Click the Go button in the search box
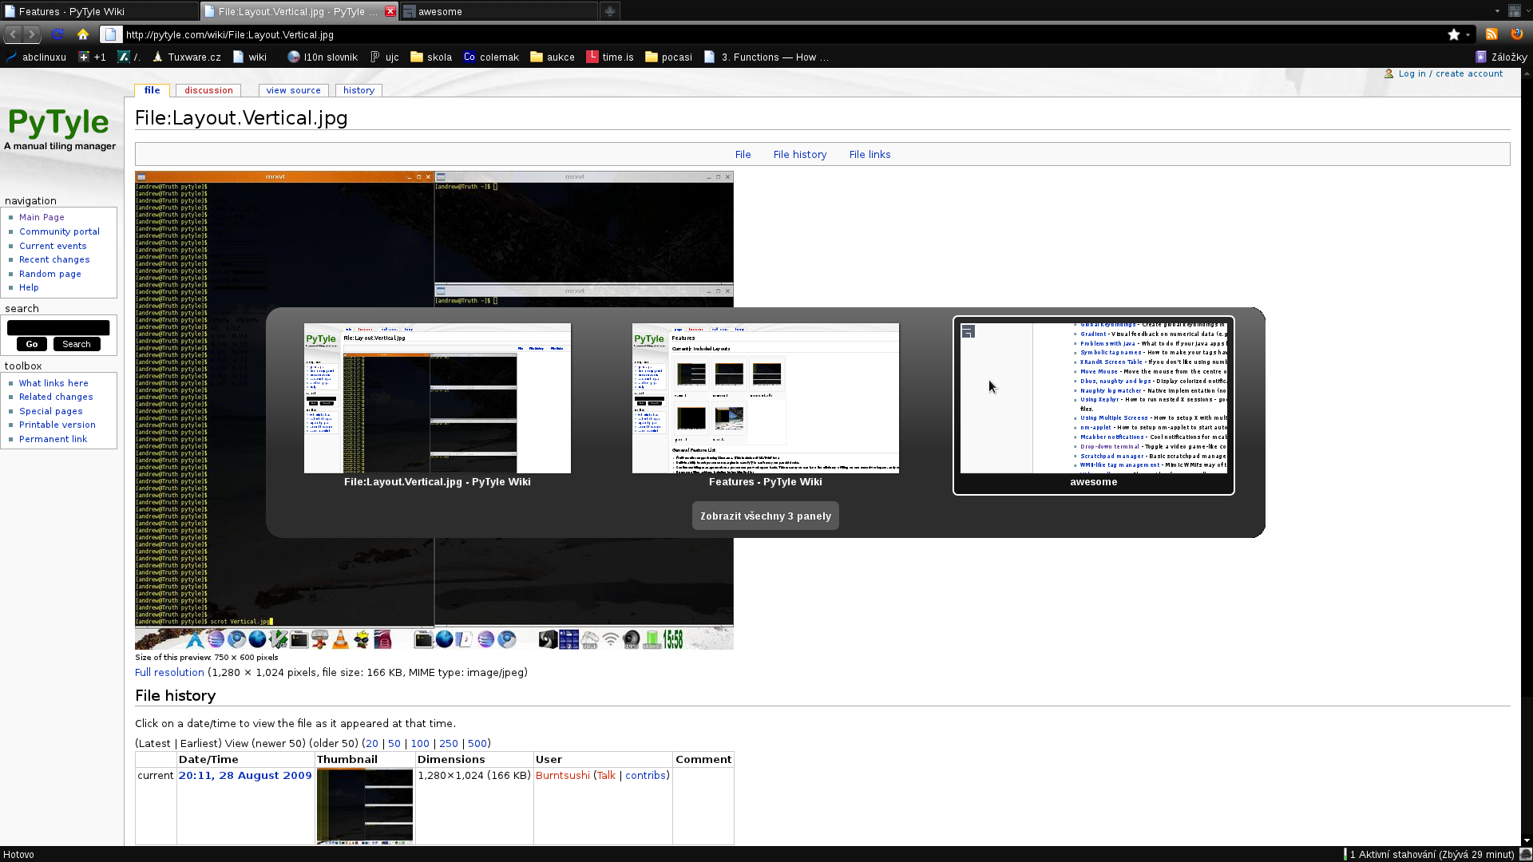Image resolution: width=1533 pixels, height=862 pixels. click(x=32, y=344)
